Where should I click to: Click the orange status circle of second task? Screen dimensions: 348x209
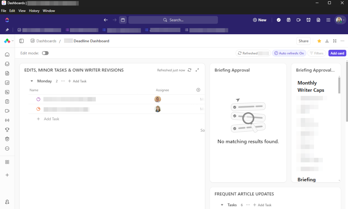click(38, 109)
